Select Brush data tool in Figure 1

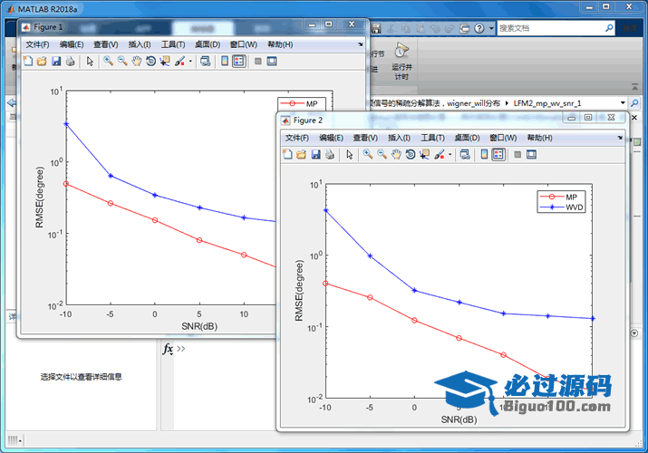pyautogui.click(x=179, y=61)
